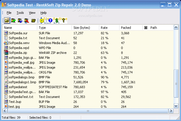
Task: Click the packed value 745,159
Action: (x=127, y=87)
